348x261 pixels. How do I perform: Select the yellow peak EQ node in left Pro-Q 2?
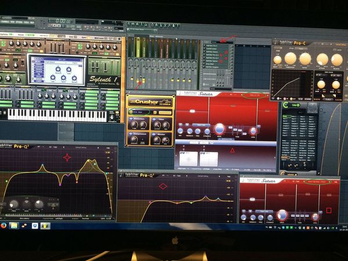[x=89, y=160]
